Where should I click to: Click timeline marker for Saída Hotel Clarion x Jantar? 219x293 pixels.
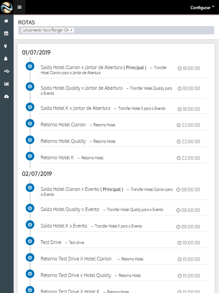tap(30, 66)
